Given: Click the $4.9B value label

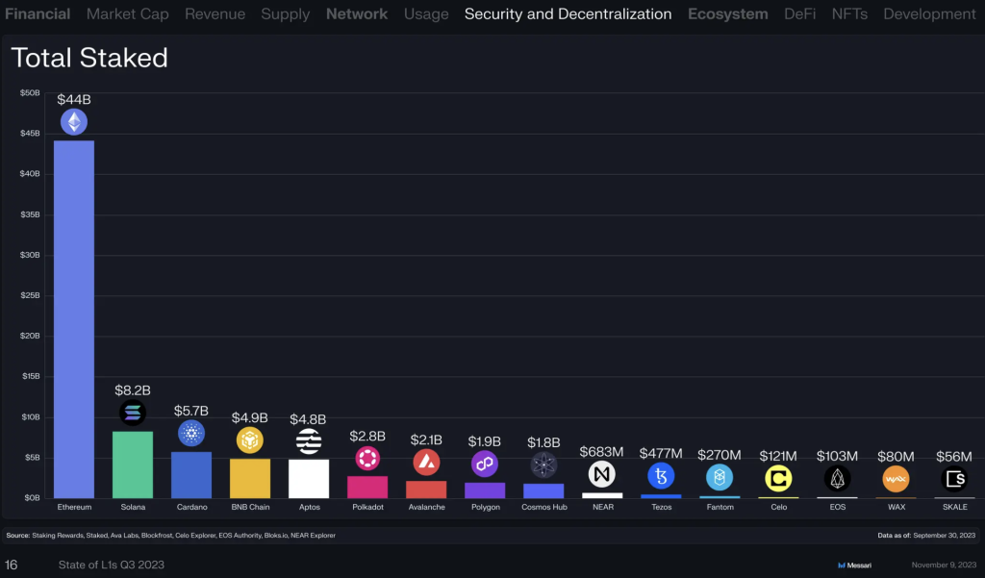Looking at the screenshot, I should click(x=250, y=417).
